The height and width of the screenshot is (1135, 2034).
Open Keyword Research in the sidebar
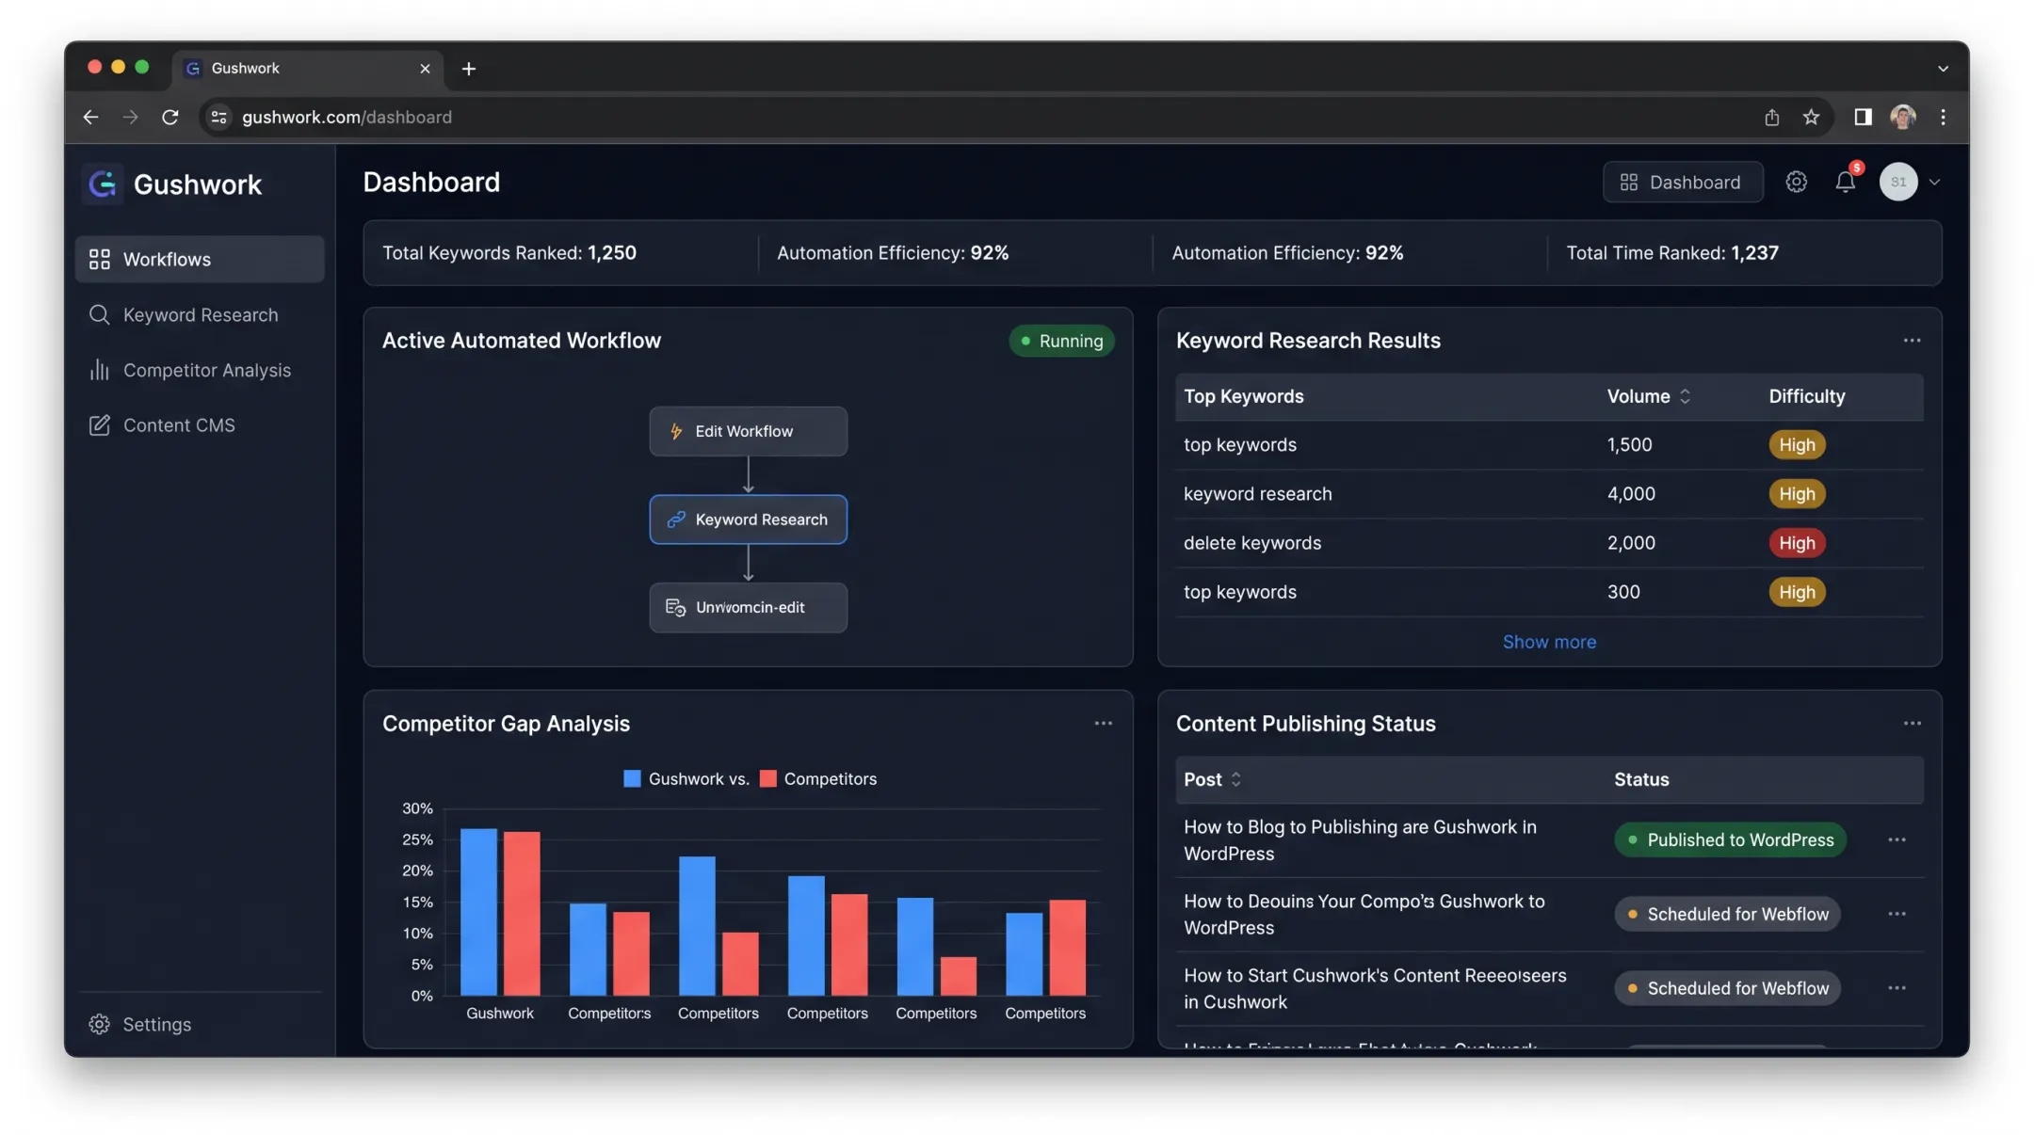(x=200, y=314)
